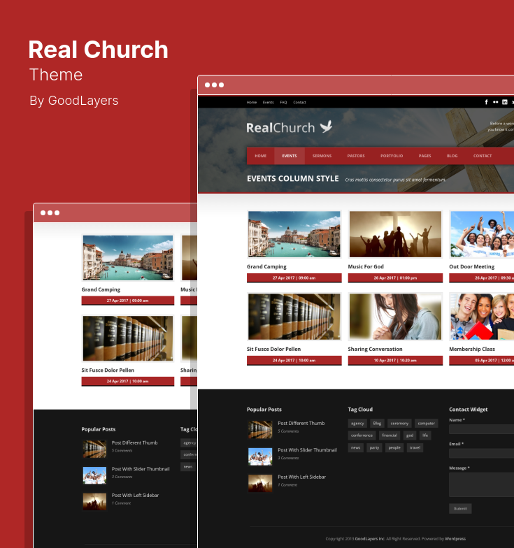
Task: Open the Home link in black top bar
Action: point(252,102)
